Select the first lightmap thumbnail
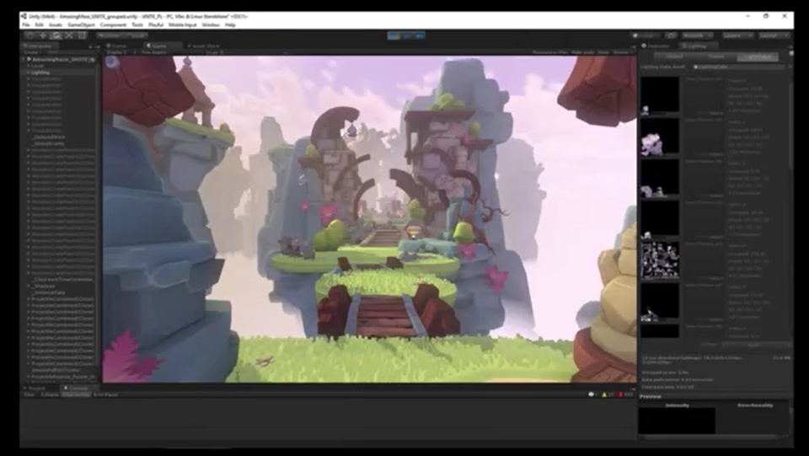The height and width of the screenshot is (456, 809). pyautogui.click(x=660, y=95)
